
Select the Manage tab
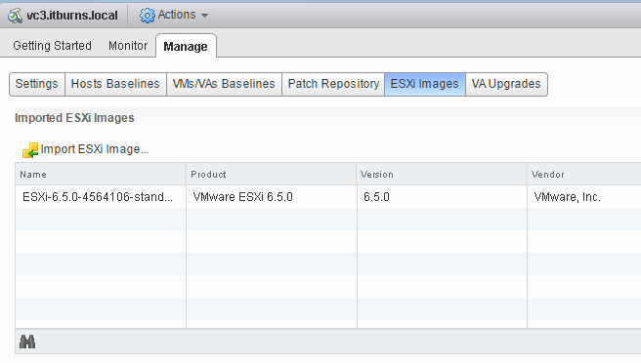click(x=186, y=46)
